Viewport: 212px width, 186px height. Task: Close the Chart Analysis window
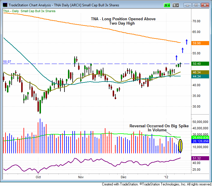(x=205, y=5)
